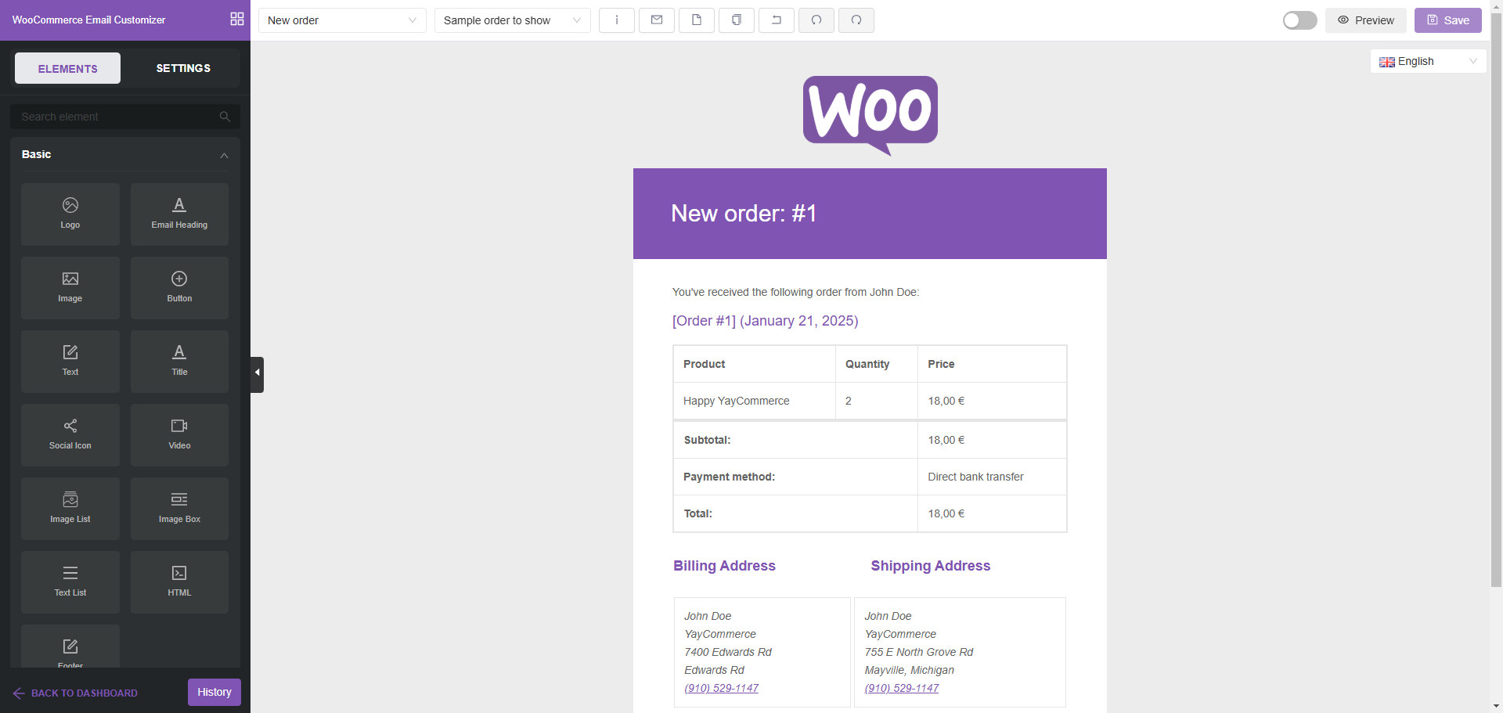Click the copy template icon
This screenshot has width=1503, height=713.
(737, 20)
